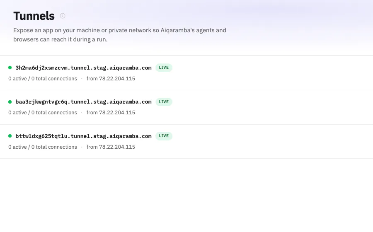The image size is (373, 232).
Task: Click the description mentioning Aiqaramba's agents
Action: click(x=120, y=35)
